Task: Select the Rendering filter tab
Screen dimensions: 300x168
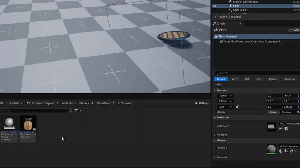Action: 289,79
